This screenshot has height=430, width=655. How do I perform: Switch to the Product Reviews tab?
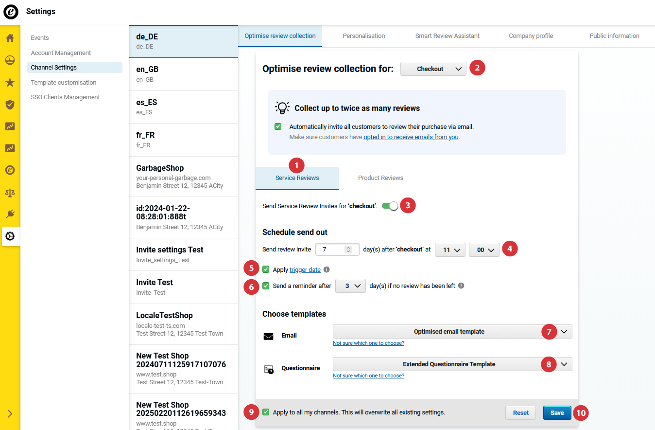click(x=380, y=178)
